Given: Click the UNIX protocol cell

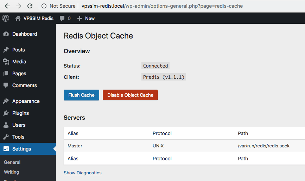Looking at the screenshot, I should [158, 146].
